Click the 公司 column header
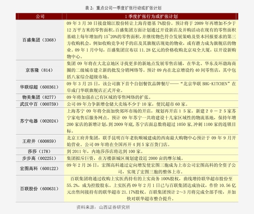Viewport: 254px width, 214px height. pos(40,17)
